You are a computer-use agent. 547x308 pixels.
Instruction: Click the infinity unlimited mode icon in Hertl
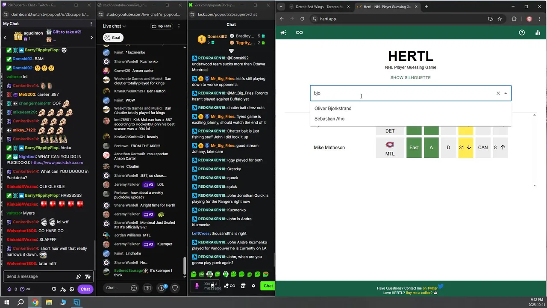pyautogui.click(x=299, y=33)
